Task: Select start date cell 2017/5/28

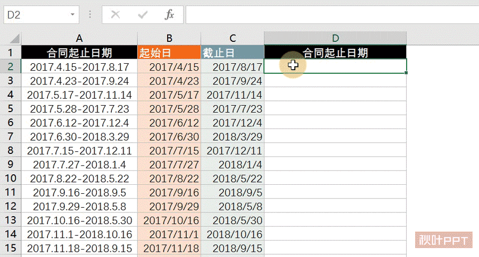Action: pyautogui.click(x=169, y=108)
